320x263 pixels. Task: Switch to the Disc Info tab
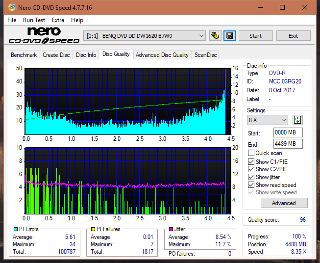point(86,55)
